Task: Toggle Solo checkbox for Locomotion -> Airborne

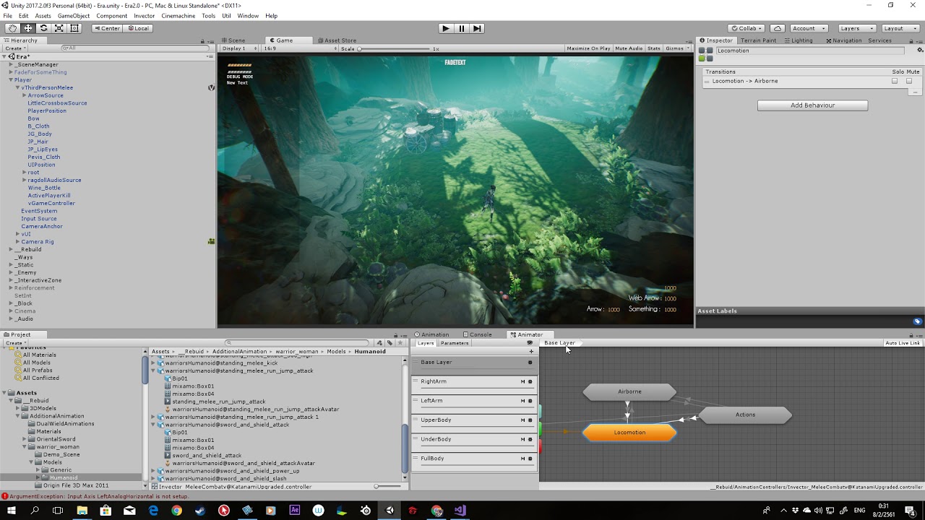Action: (x=895, y=81)
